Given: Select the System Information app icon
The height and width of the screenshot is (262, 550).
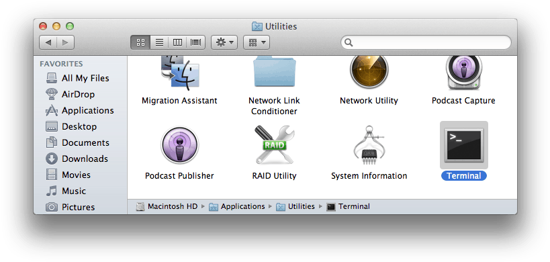Looking at the screenshot, I should [369, 146].
